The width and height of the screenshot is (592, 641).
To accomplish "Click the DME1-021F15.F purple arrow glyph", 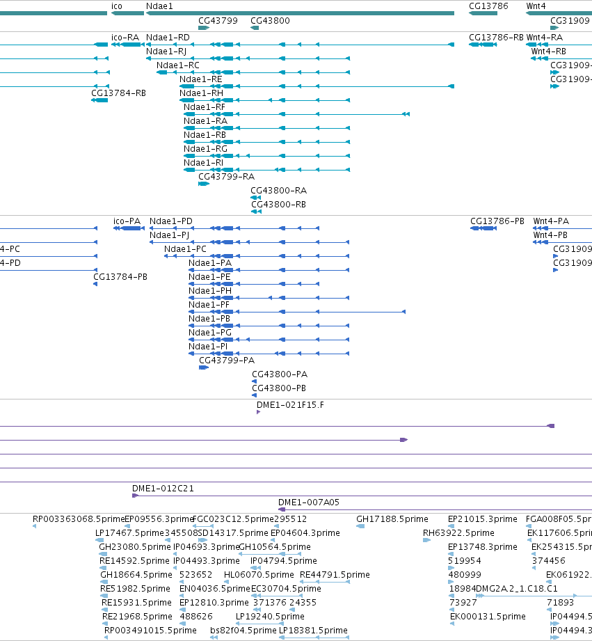I will [259, 412].
